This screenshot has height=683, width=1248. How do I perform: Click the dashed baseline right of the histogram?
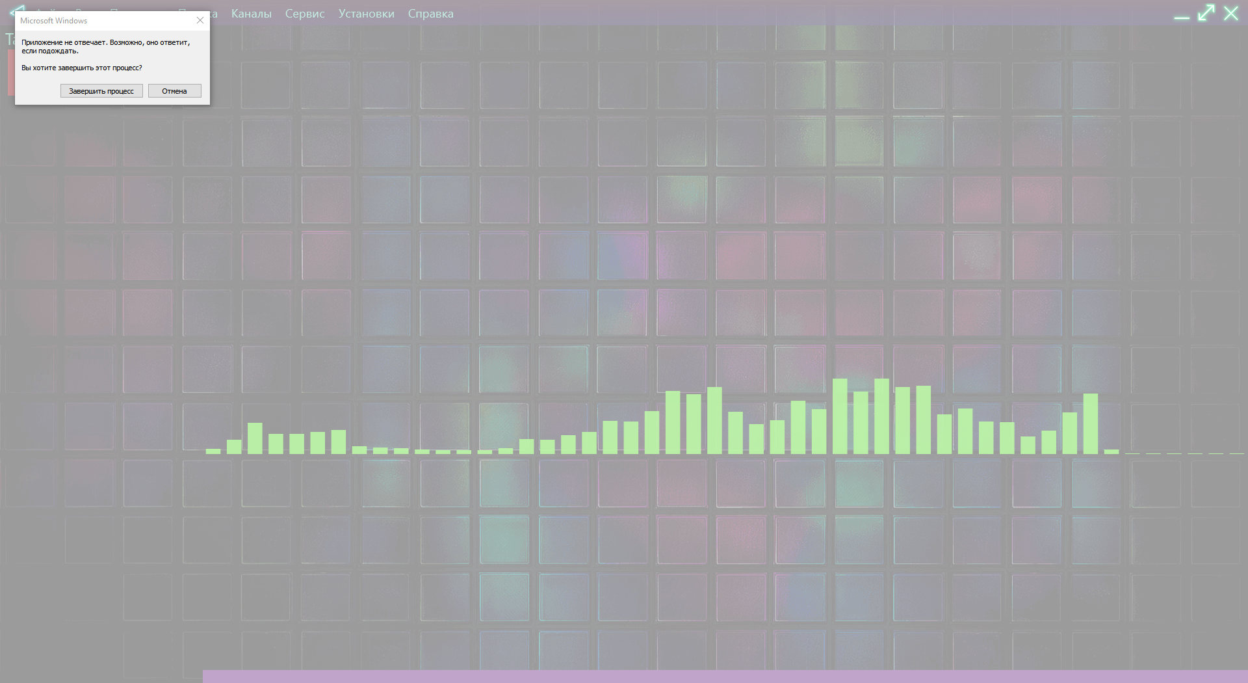point(1183,453)
